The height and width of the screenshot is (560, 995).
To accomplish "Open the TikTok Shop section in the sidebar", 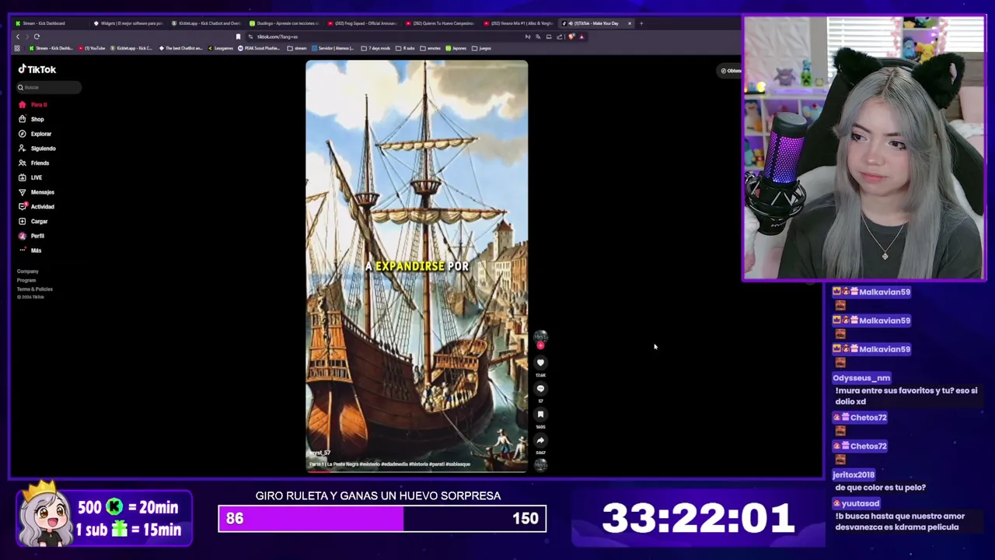I will tap(32, 119).
